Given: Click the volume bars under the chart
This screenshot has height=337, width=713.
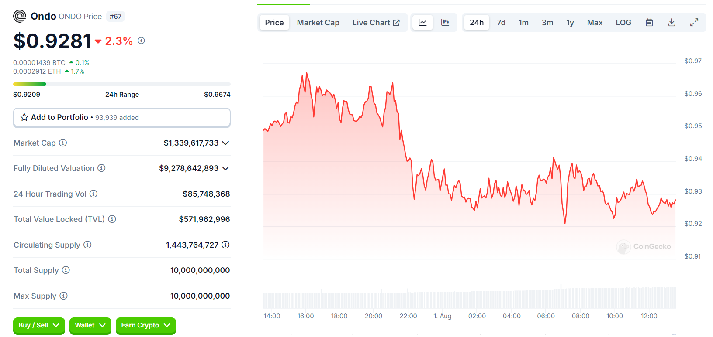Looking at the screenshot, I should [470, 298].
